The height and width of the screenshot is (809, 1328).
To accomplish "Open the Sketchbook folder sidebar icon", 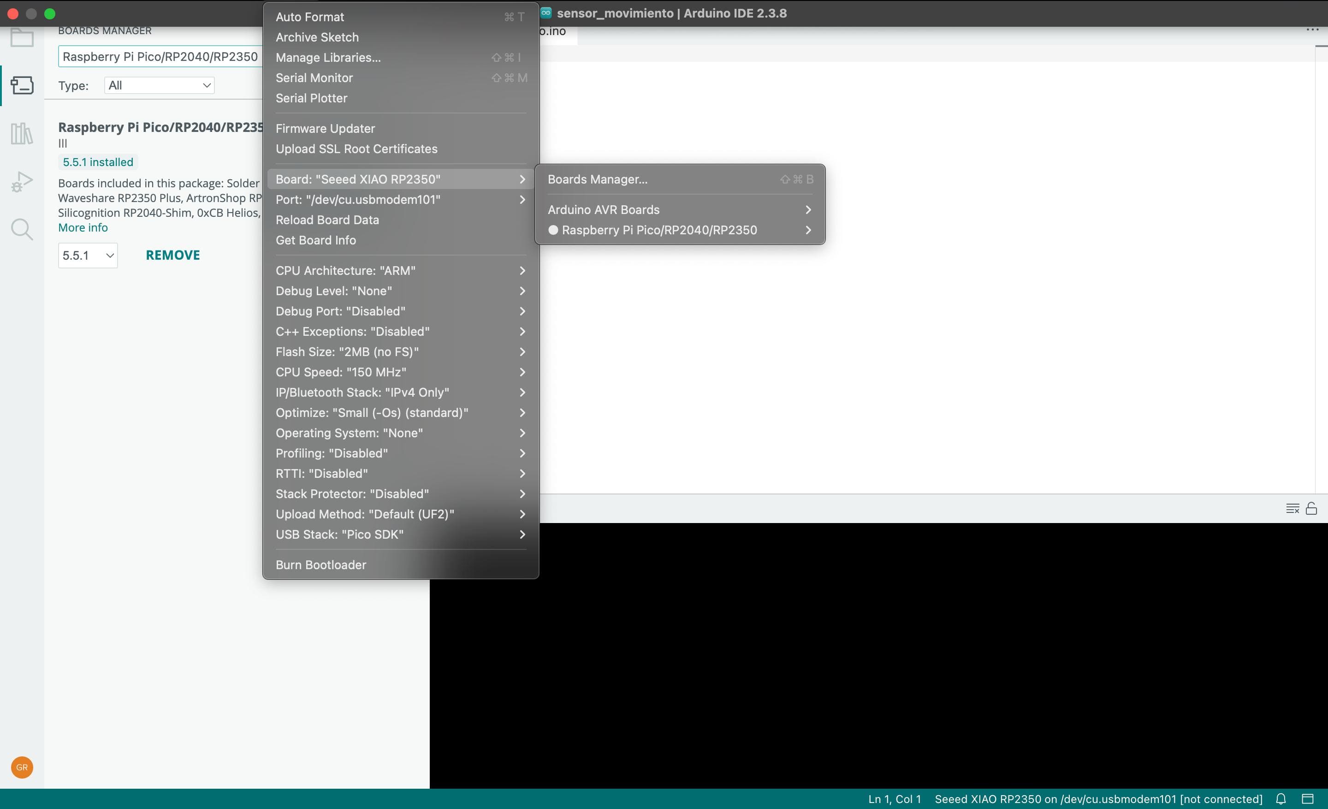I will (x=22, y=38).
